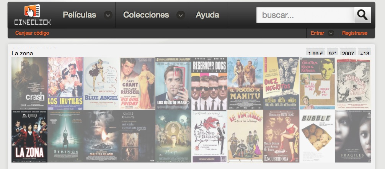385x169 pixels.
Task: Click the Entrar login link
Action: (x=317, y=33)
